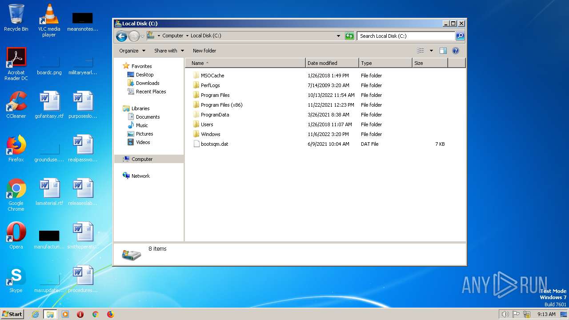Sort by Date modified column
This screenshot has width=569, height=320.
332,63
